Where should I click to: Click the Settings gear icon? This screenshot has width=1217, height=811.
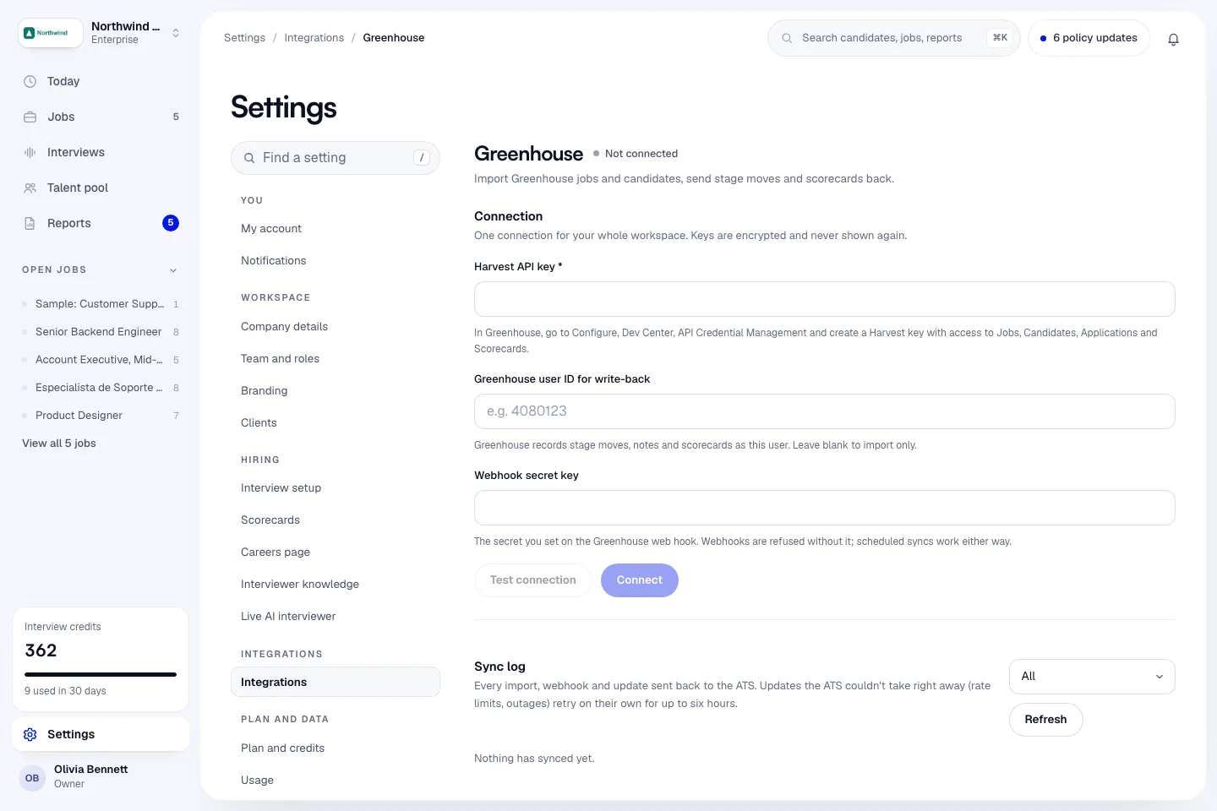(30, 734)
